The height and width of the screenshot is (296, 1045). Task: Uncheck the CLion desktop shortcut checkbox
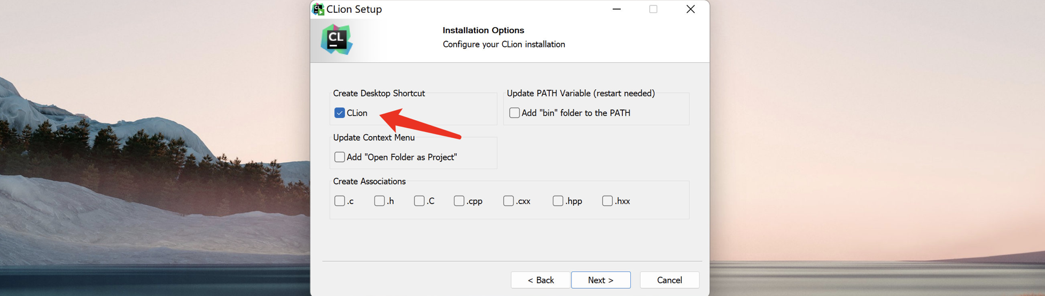[x=340, y=113]
